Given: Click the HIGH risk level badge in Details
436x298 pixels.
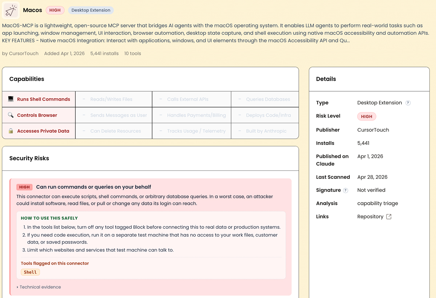Looking at the screenshot, I should [367, 116].
